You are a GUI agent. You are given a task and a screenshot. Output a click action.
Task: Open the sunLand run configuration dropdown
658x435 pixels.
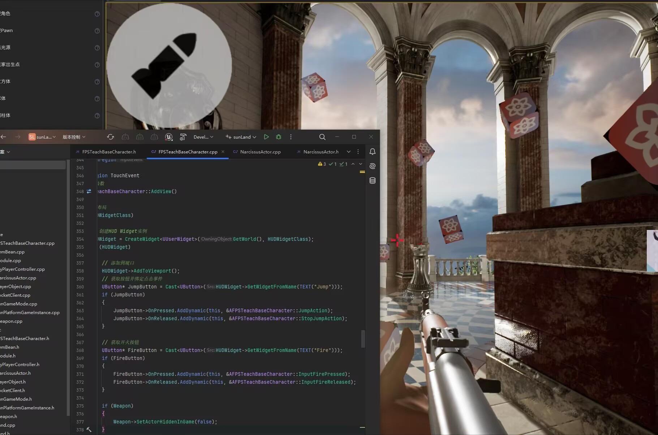(x=241, y=137)
